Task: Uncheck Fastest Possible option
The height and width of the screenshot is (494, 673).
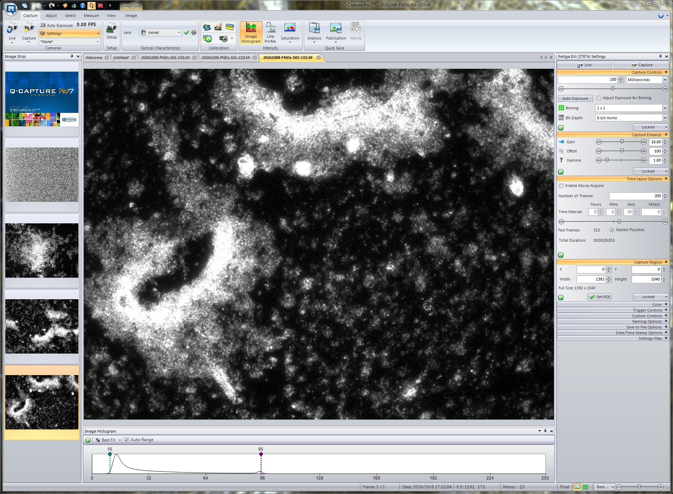Action: pyautogui.click(x=612, y=230)
